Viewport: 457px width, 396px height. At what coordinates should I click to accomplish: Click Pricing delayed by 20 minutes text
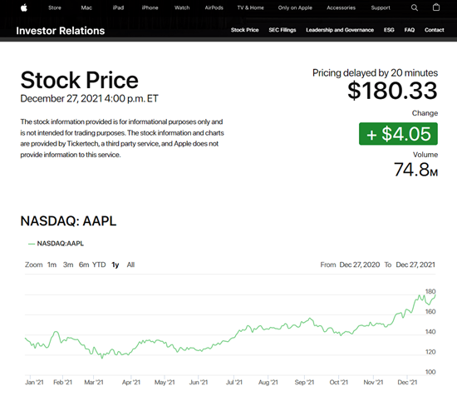(x=375, y=73)
